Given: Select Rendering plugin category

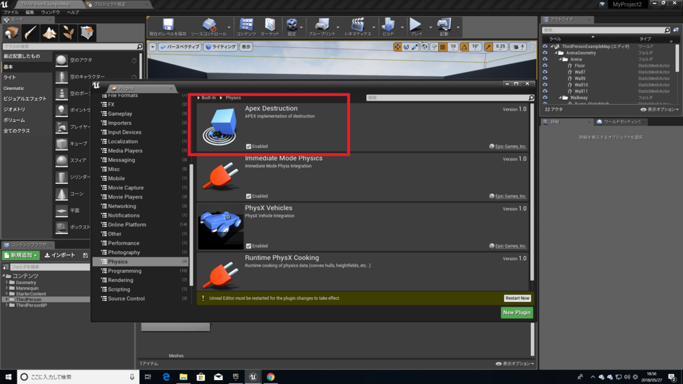Looking at the screenshot, I should [121, 281].
